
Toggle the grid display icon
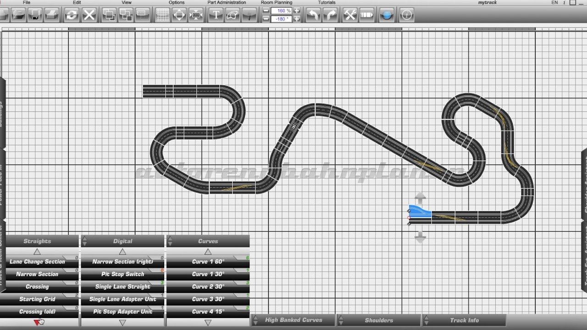tap(162, 15)
